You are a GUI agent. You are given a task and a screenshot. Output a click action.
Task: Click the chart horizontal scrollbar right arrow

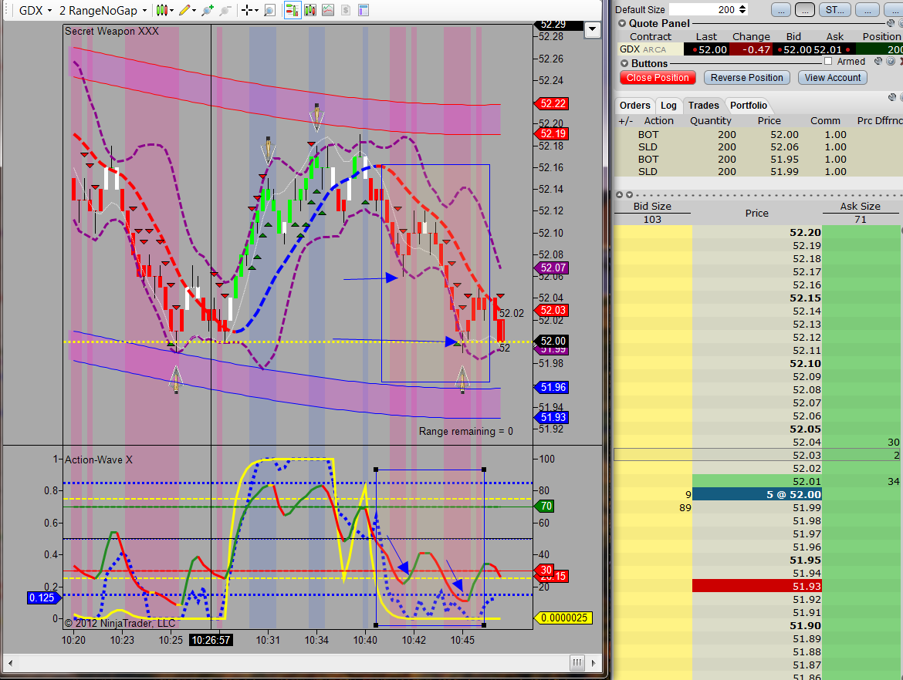click(594, 663)
